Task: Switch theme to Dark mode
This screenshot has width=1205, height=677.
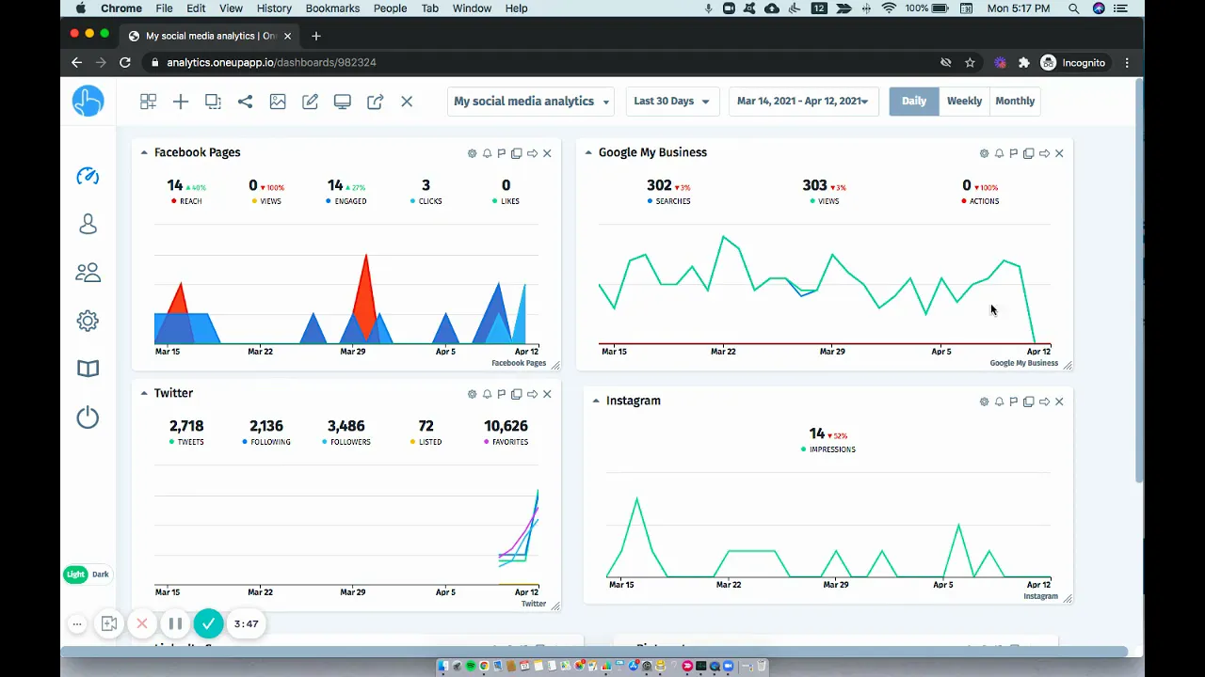Action: coord(100,575)
